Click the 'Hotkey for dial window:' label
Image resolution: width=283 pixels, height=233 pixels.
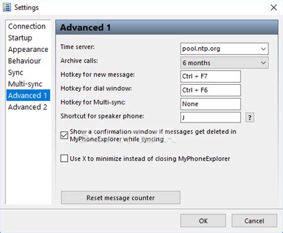point(96,88)
